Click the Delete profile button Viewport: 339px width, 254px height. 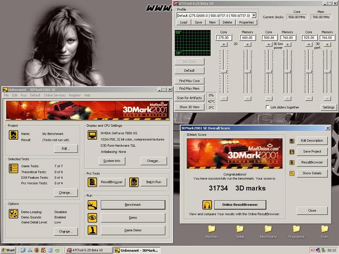(x=227, y=22)
